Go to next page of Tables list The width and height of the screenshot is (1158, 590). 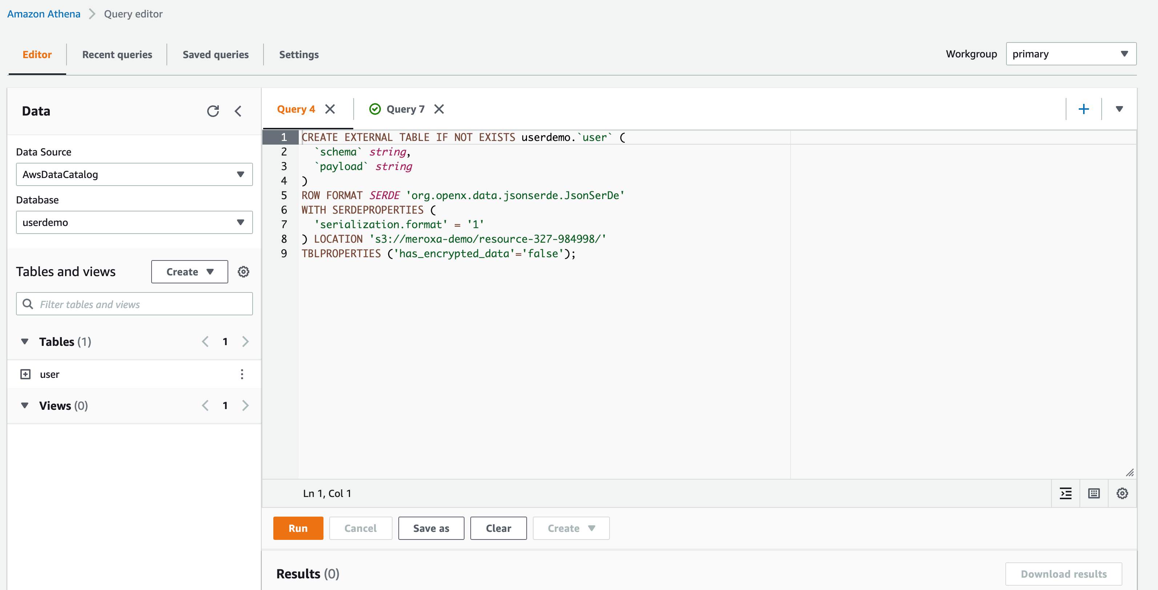tap(245, 342)
